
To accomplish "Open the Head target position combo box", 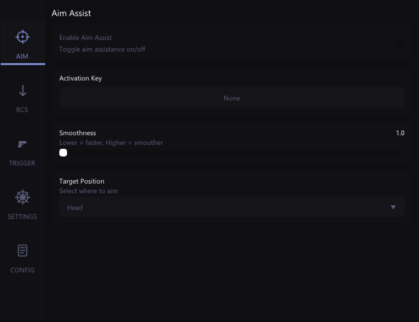I will click(231, 207).
